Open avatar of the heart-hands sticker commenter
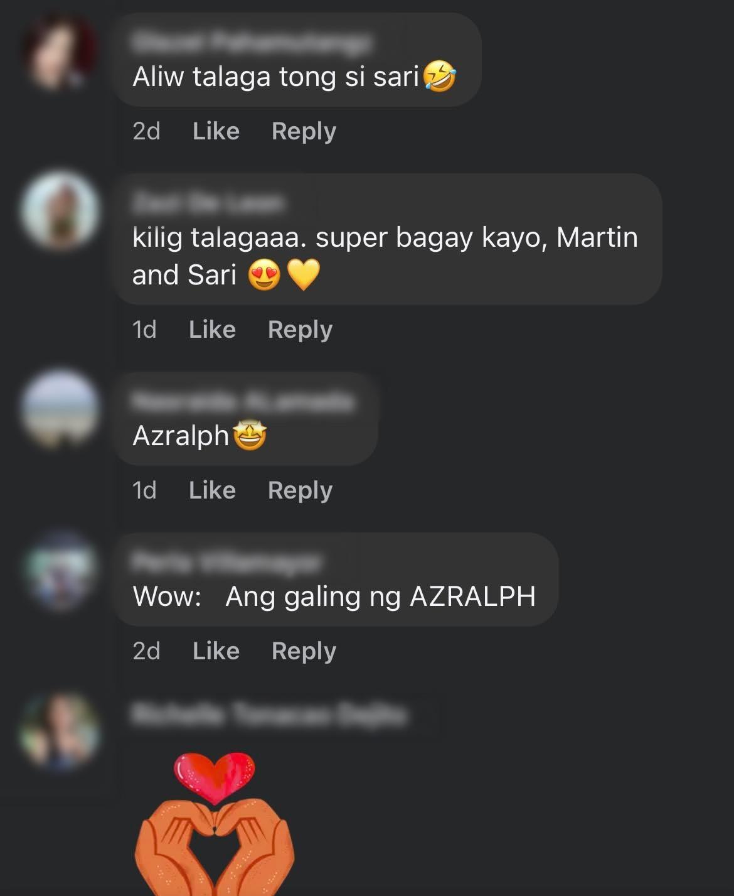Screen dimensions: 734x896 pyautogui.click(x=60, y=730)
